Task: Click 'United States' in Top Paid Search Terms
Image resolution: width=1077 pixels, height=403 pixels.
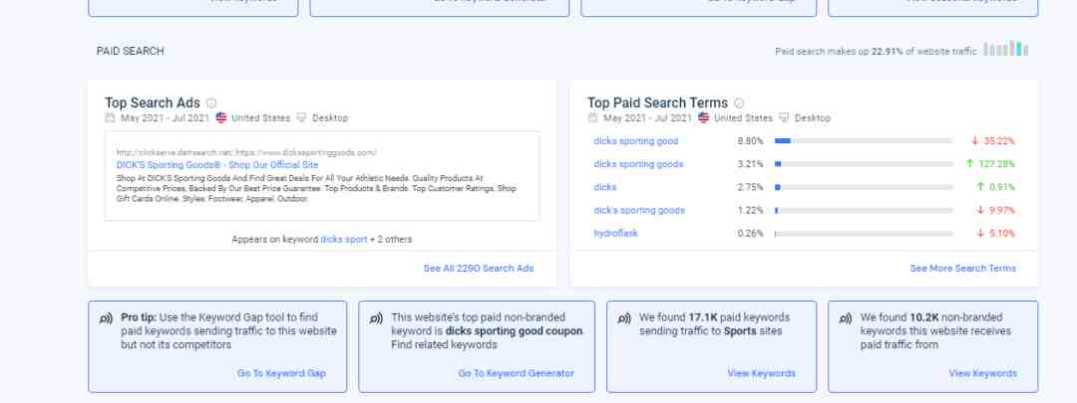Action: (743, 117)
